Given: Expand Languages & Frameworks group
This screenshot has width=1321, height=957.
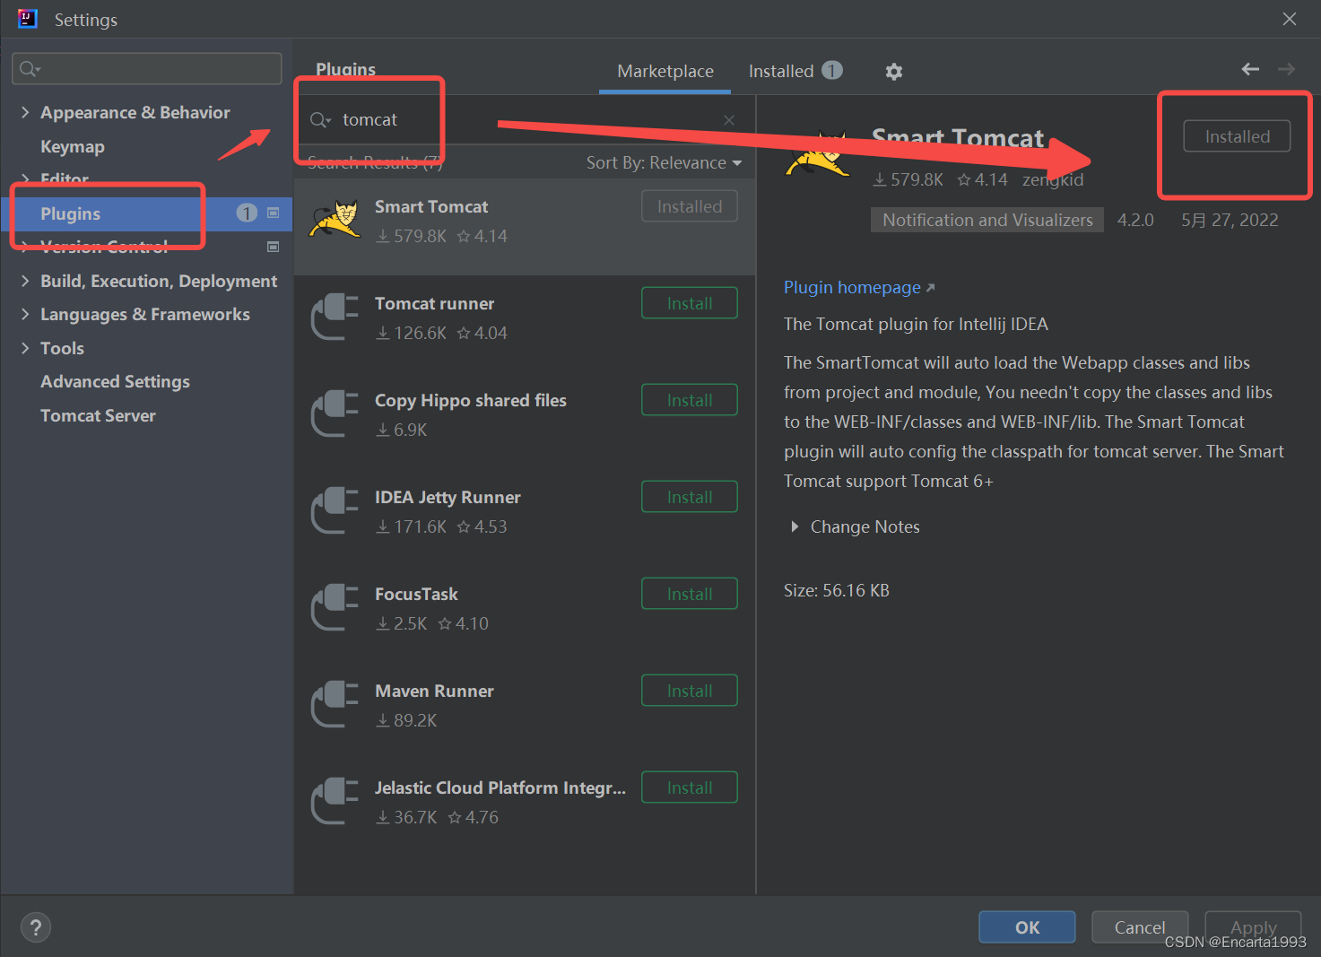Looking at the screenshot, I should [25, 314].
